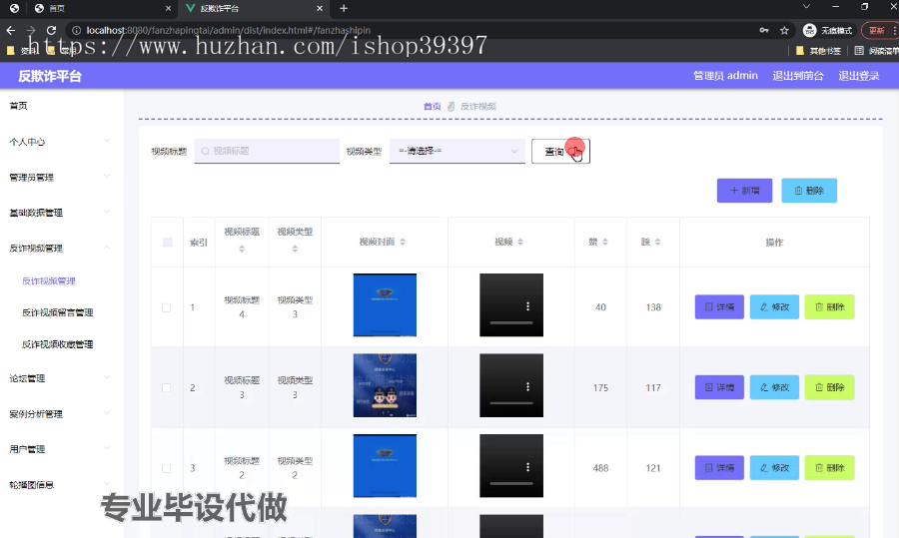The height and width of the screenshot is (538, 899).
Task: Focus the 视频标题 search input
Action: pyautogui.click(x=267, y=152)
